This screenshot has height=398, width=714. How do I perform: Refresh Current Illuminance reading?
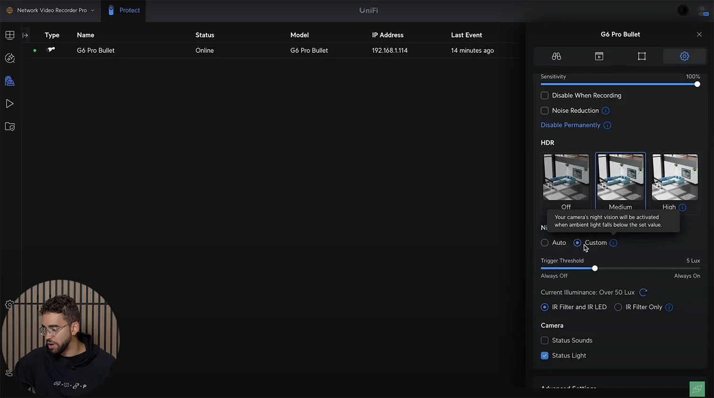(x=643, y=292)
